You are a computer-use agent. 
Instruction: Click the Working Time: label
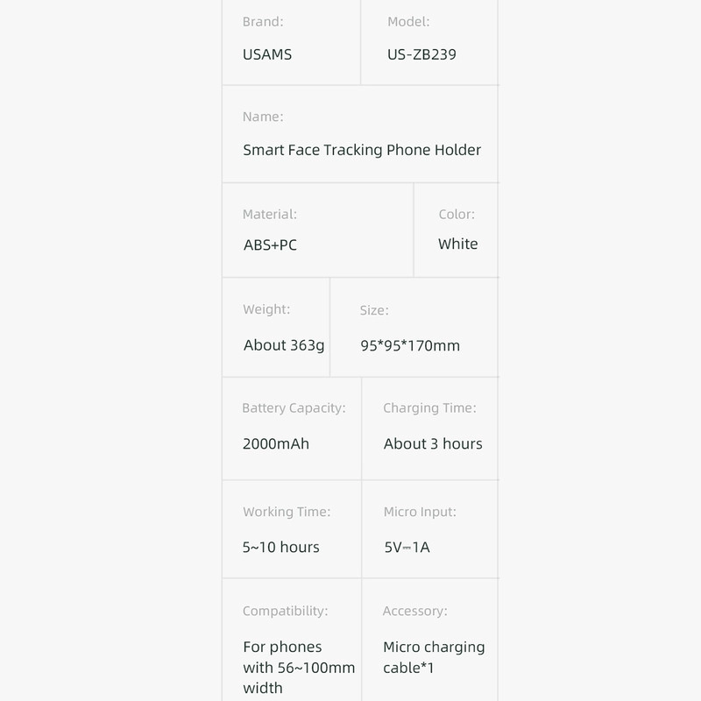287,512
